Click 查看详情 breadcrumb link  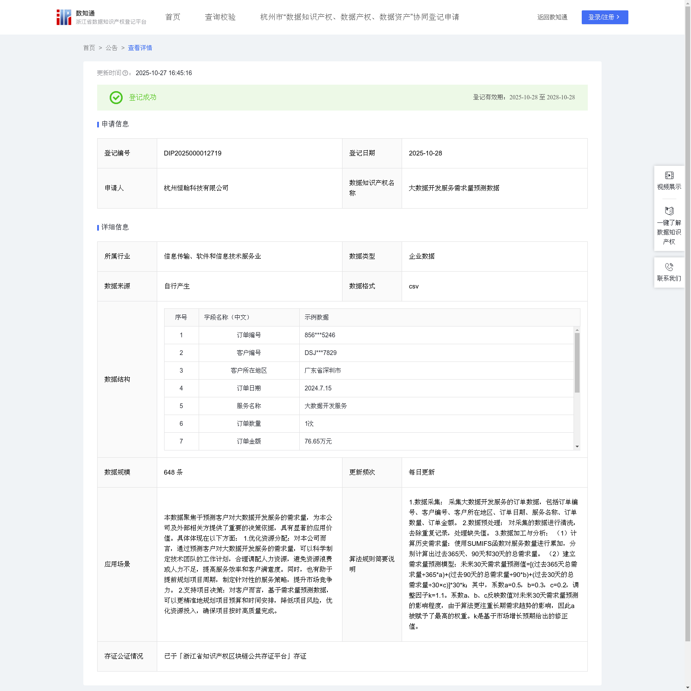[x=140, y=48]
